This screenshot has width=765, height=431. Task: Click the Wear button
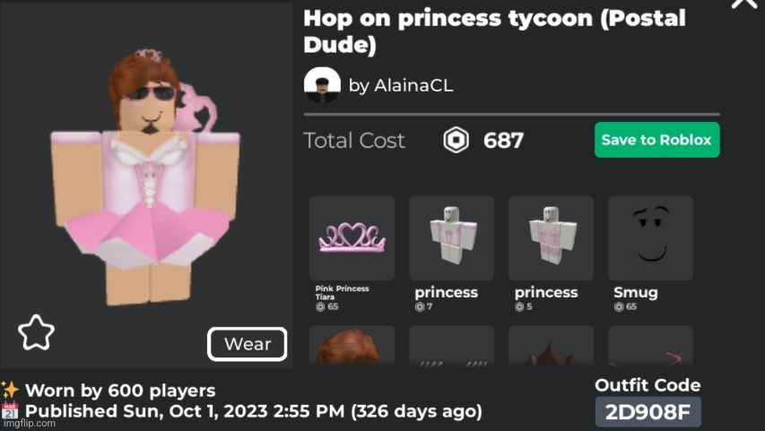(x=248, y=344)
